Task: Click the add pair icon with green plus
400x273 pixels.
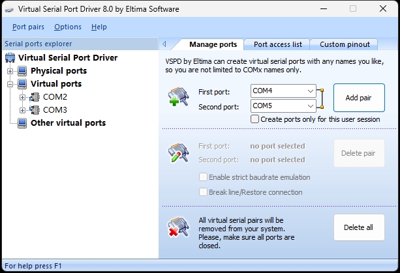Action: point(178,96)
